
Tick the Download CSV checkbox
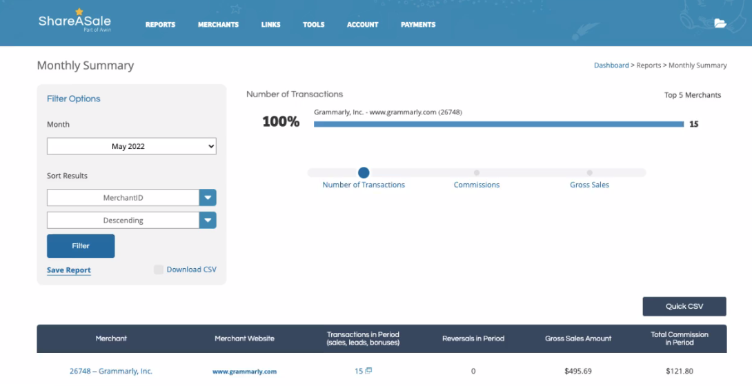pos(158,270)
